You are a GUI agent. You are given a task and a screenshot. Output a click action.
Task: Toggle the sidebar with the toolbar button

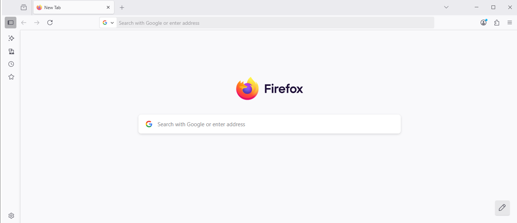coord(11,23)
